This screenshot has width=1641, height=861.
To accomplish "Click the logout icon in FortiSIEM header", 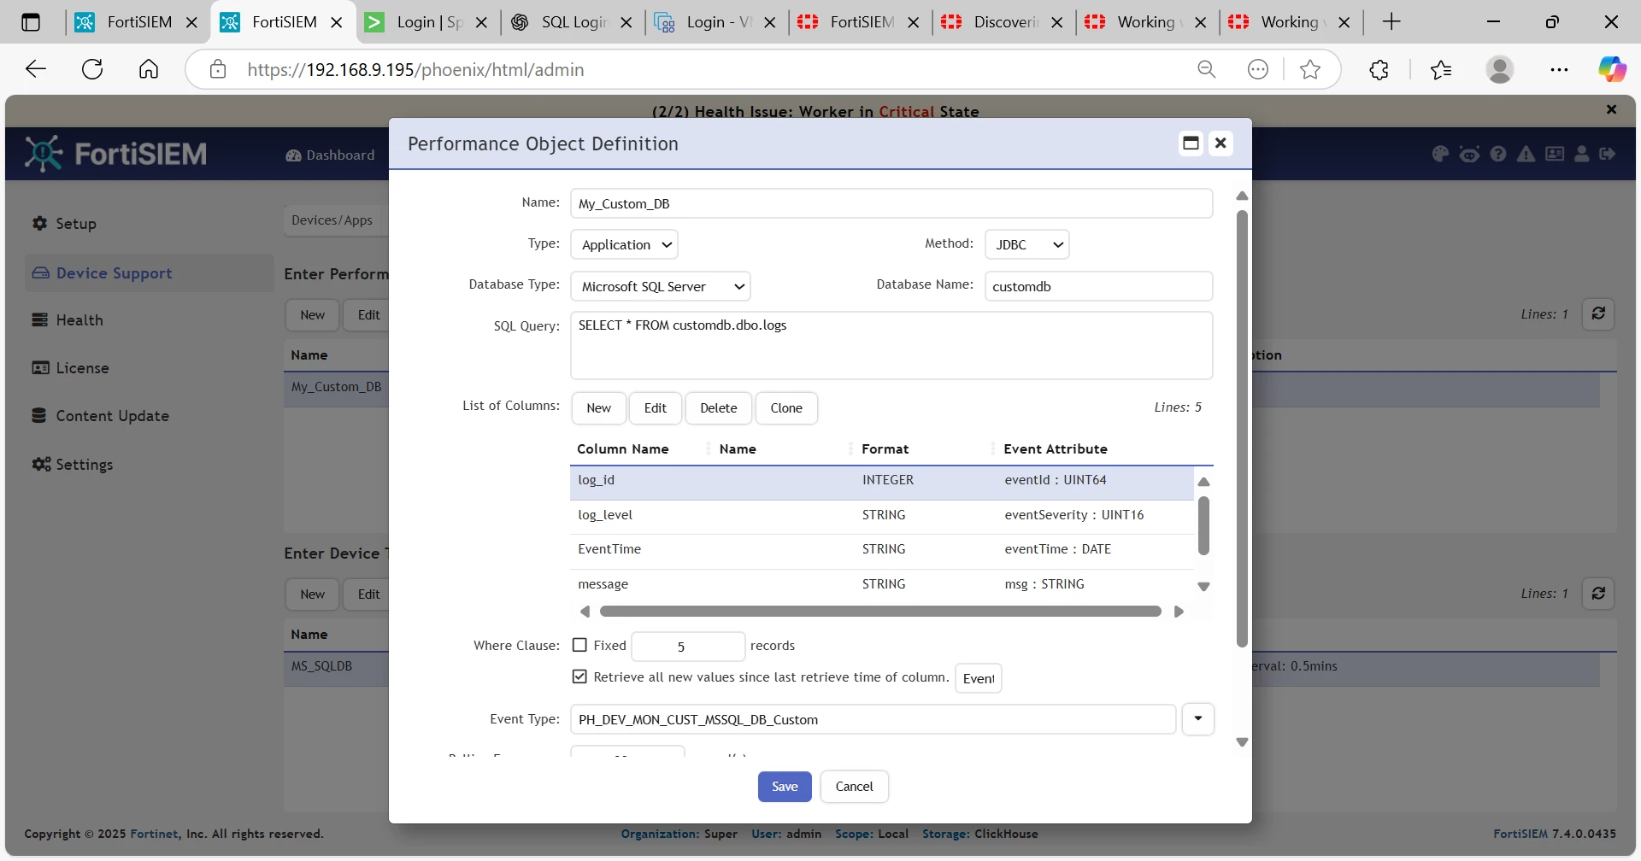I will click(x=1608, y=154).
